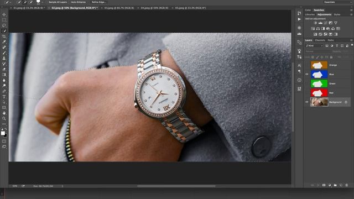The image size is (354, 199).
Task: Add layer mask from Layers footer
Action: 324,185
